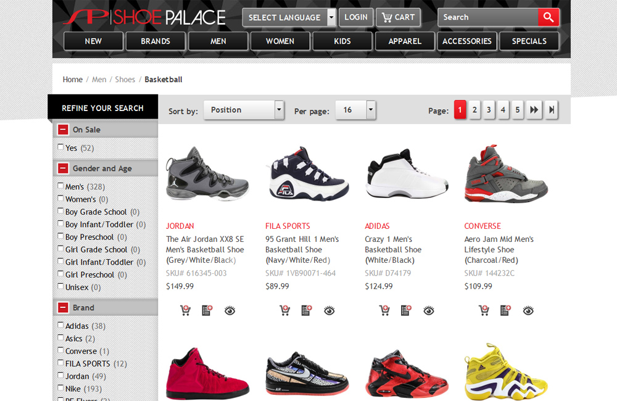
Task: Go to results page 3
Action: point(489,110)
